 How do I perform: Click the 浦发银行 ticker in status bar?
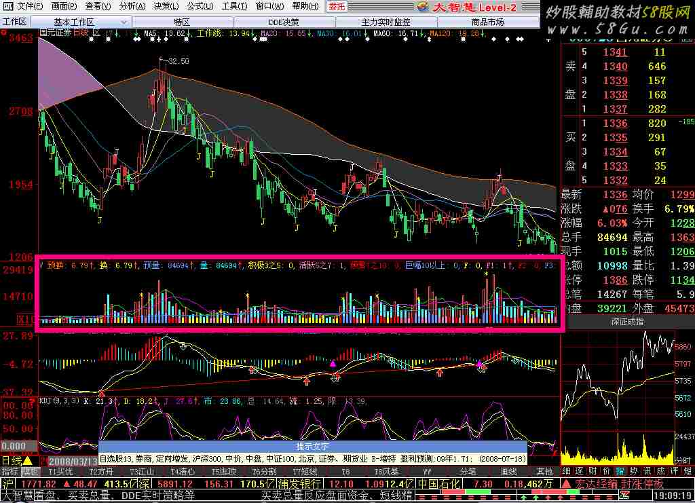[300, 484]
